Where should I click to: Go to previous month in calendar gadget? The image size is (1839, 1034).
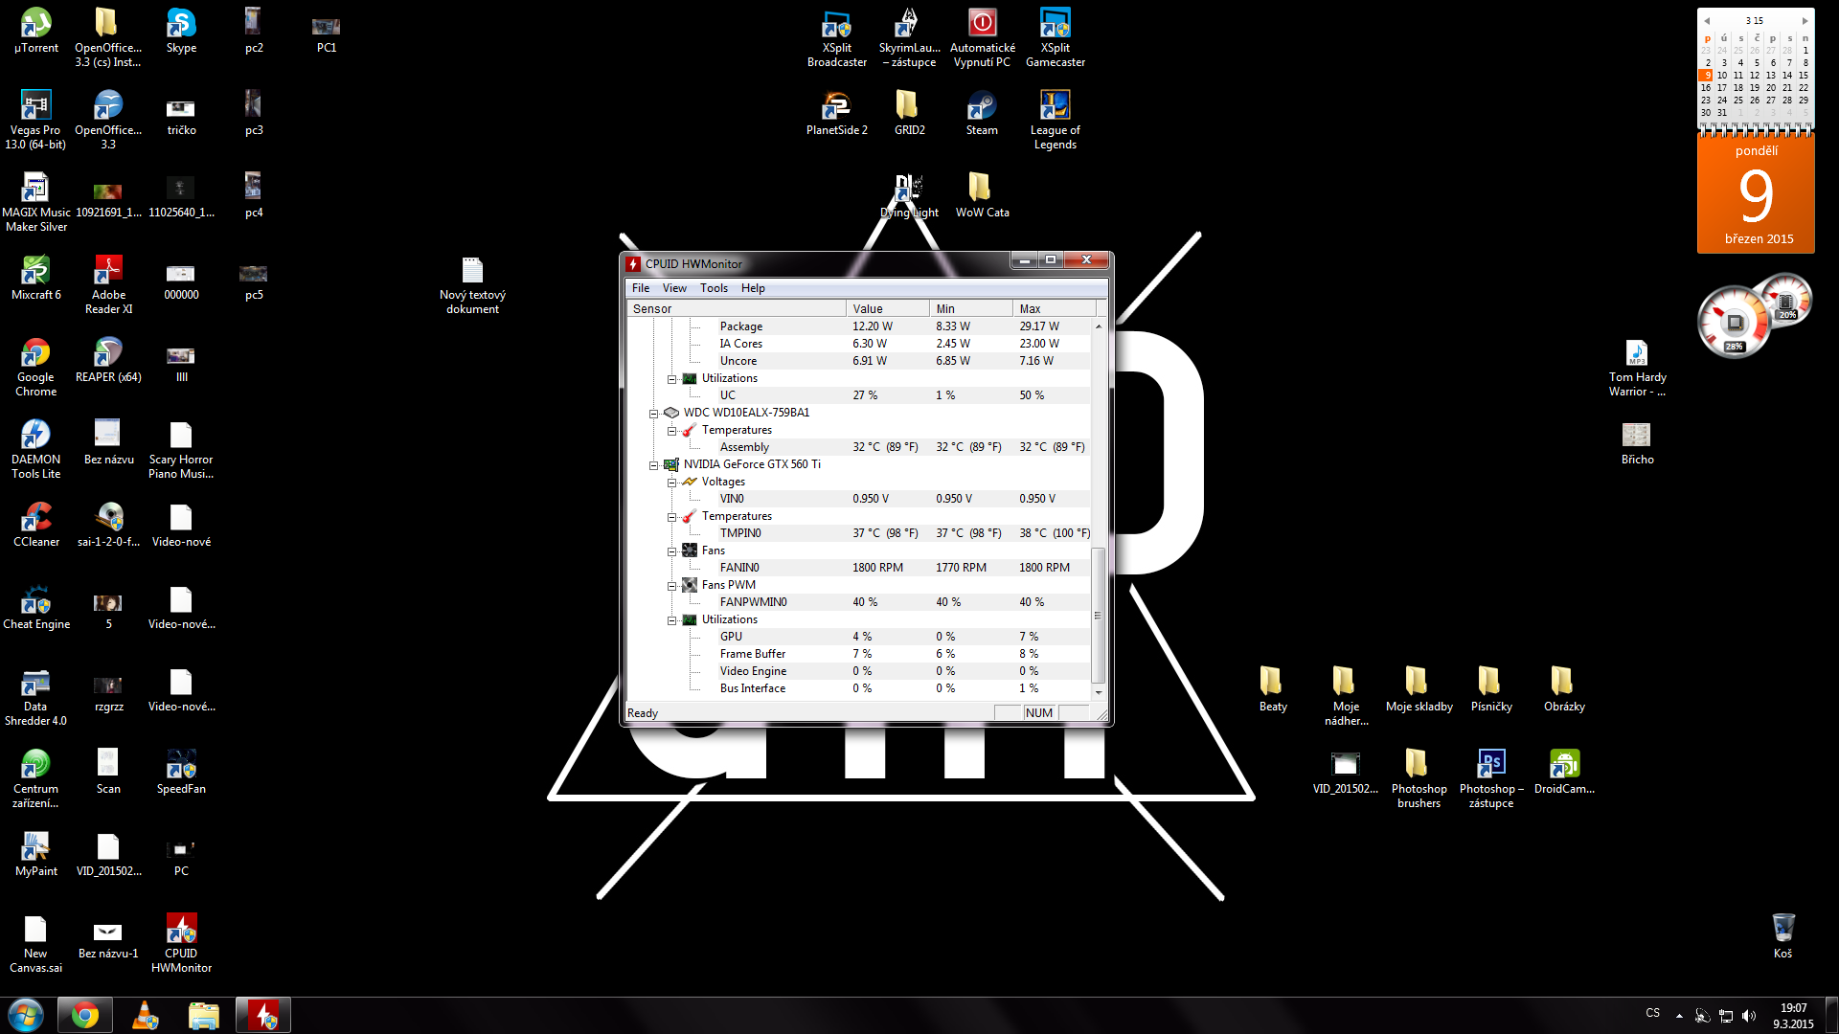click(x=1707, y=20)
